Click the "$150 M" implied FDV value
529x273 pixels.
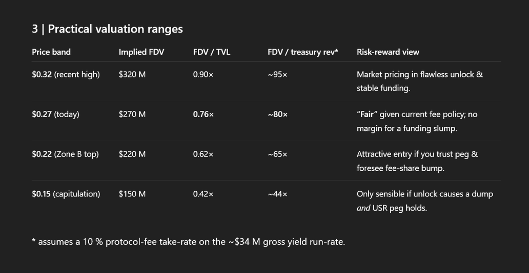132,194
